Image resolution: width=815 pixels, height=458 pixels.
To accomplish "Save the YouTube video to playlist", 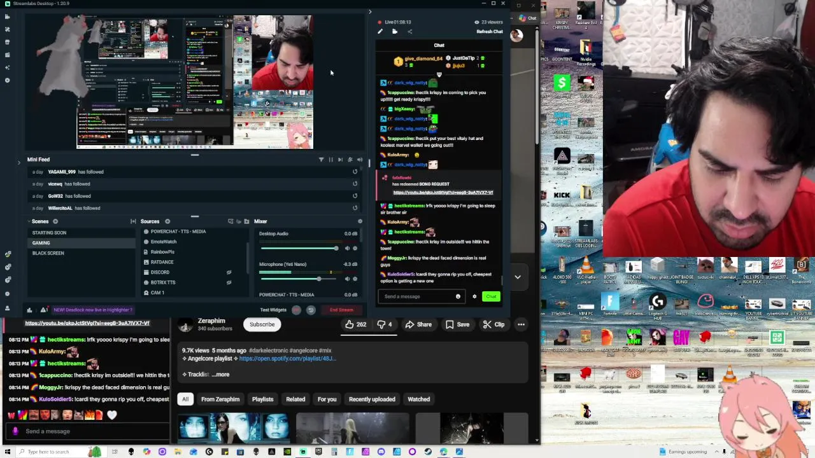I will click(x=458, y=324).
